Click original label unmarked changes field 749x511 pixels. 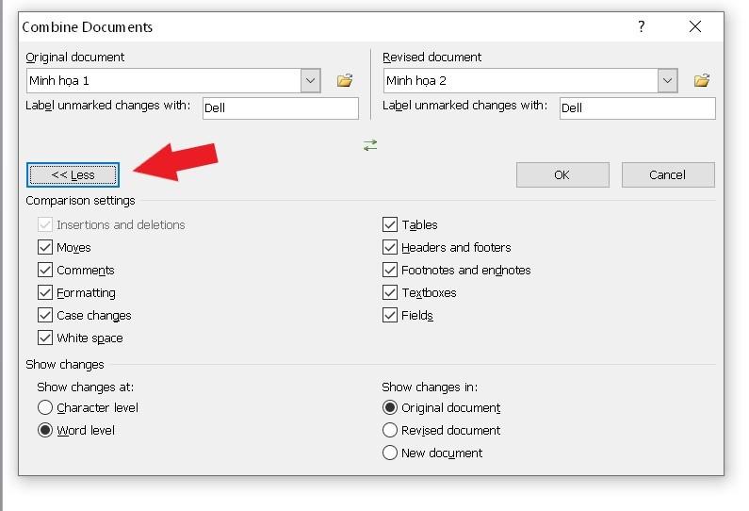coord(280,107)
